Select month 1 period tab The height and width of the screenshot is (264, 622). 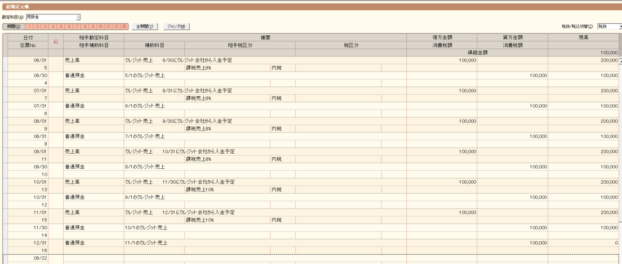click(30, 26)
